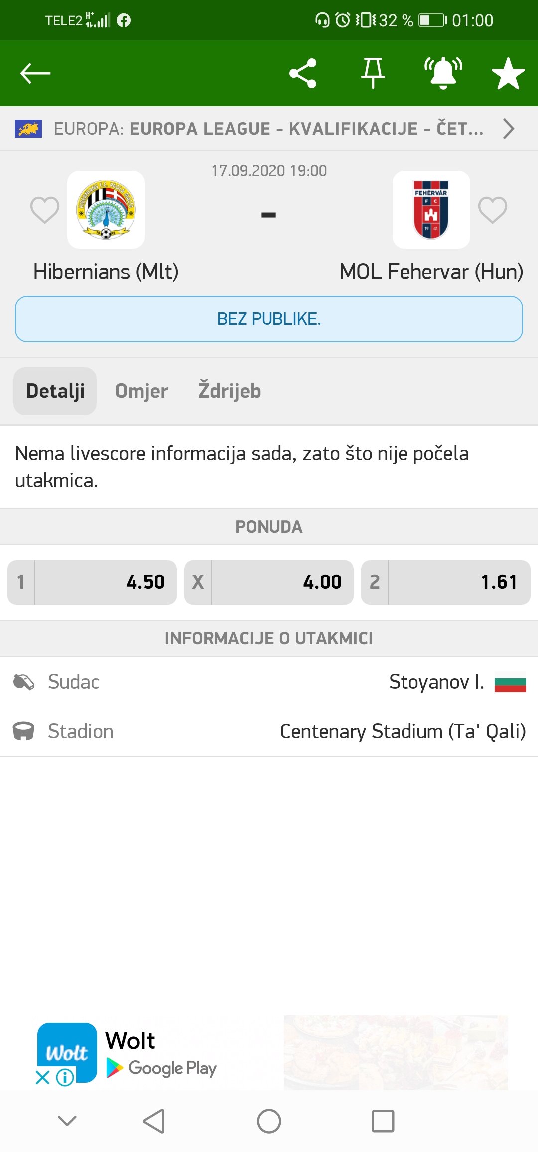Favorite Hibernians with the heart icon
Screen dimensions: 538x1152
click(45, 210)
